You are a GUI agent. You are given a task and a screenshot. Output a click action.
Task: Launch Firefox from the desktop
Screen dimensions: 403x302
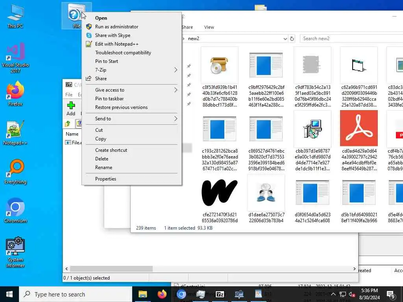coord(15,94)
